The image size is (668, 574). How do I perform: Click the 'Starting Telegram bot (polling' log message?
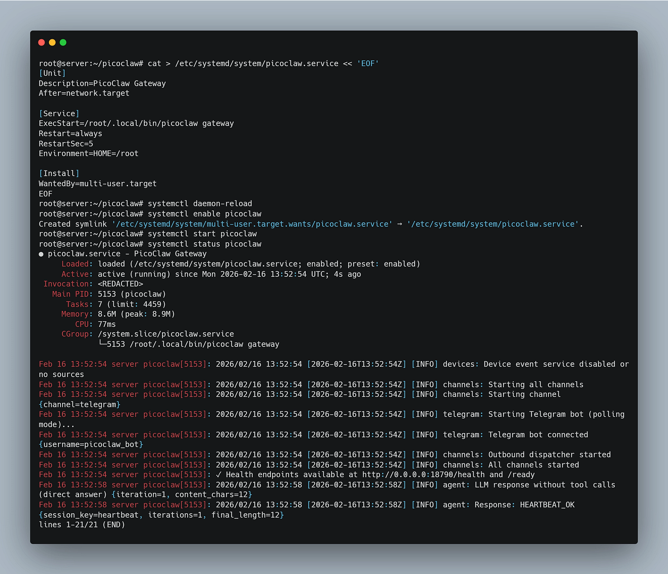tap(556, 414)
